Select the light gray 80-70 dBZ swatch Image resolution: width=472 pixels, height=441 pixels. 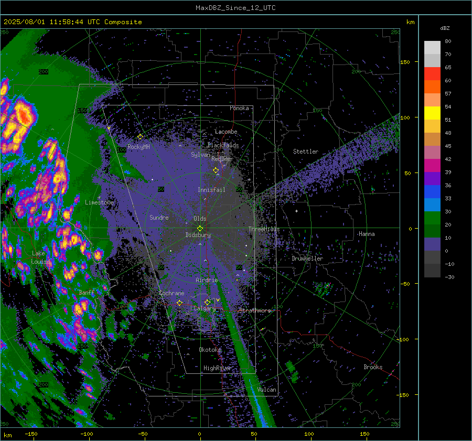tap(432, 47)
